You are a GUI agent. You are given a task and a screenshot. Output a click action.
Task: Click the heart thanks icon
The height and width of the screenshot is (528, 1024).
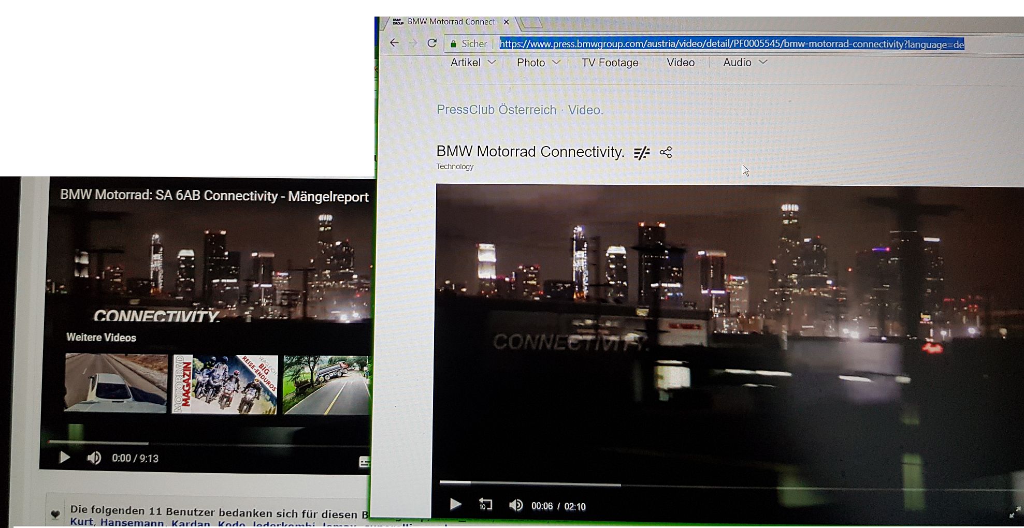click(55, 514)
